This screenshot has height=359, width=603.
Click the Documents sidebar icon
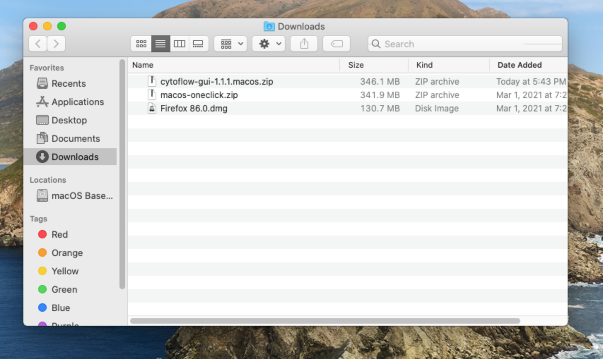click(42, 138)
